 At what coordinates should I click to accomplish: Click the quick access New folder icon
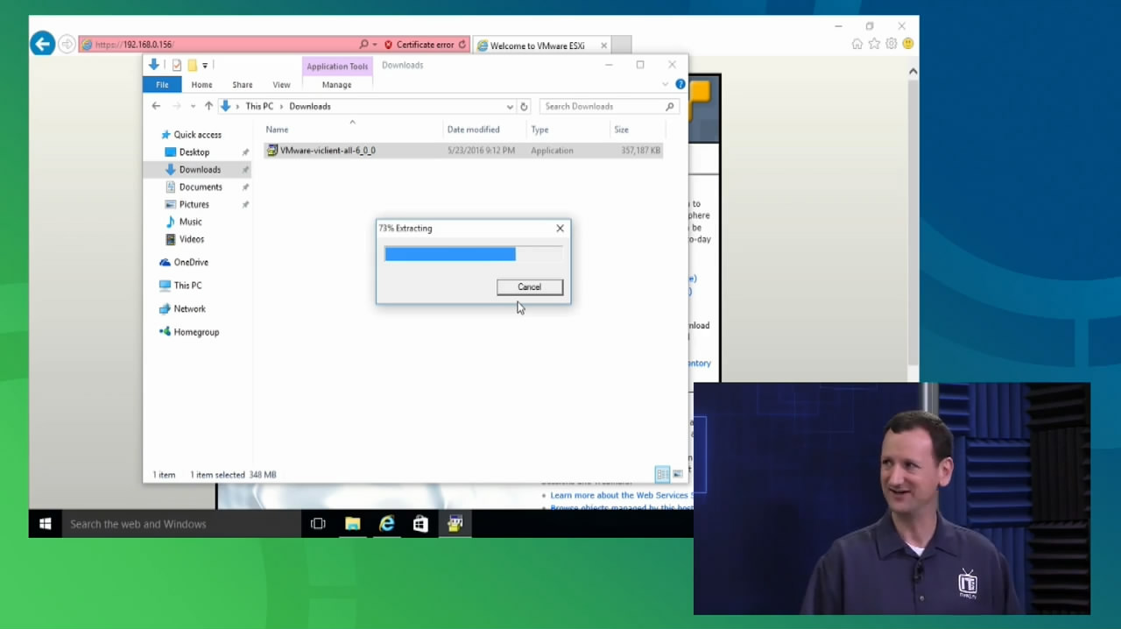tap(192, 66)
